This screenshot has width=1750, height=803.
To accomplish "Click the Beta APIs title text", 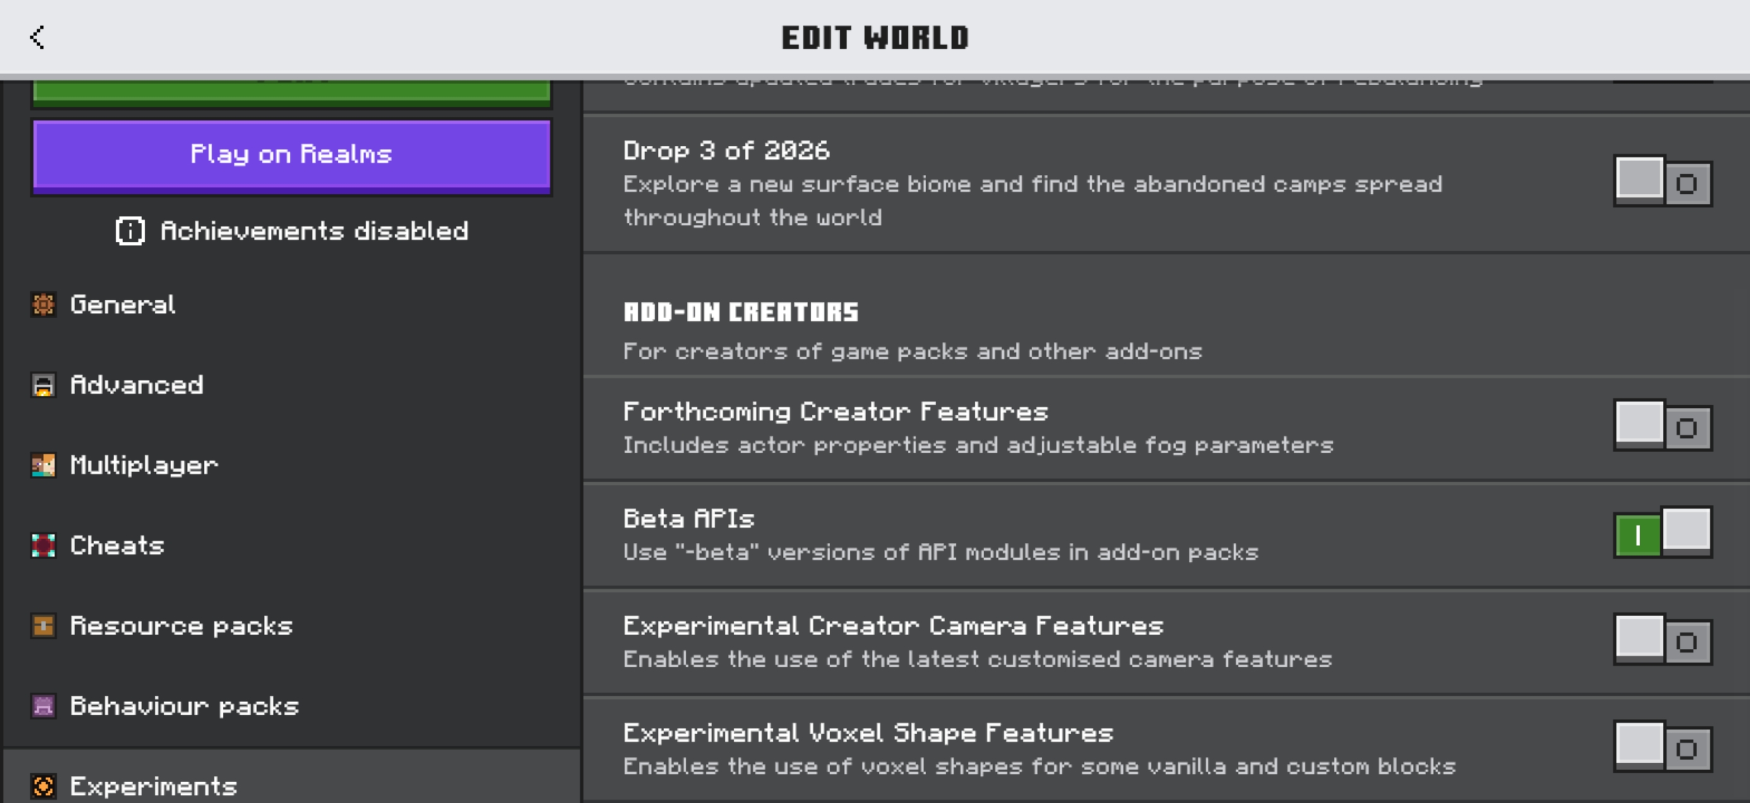I will point(689,519).
